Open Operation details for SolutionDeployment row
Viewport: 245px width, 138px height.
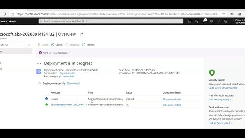(x=172, y=105)
